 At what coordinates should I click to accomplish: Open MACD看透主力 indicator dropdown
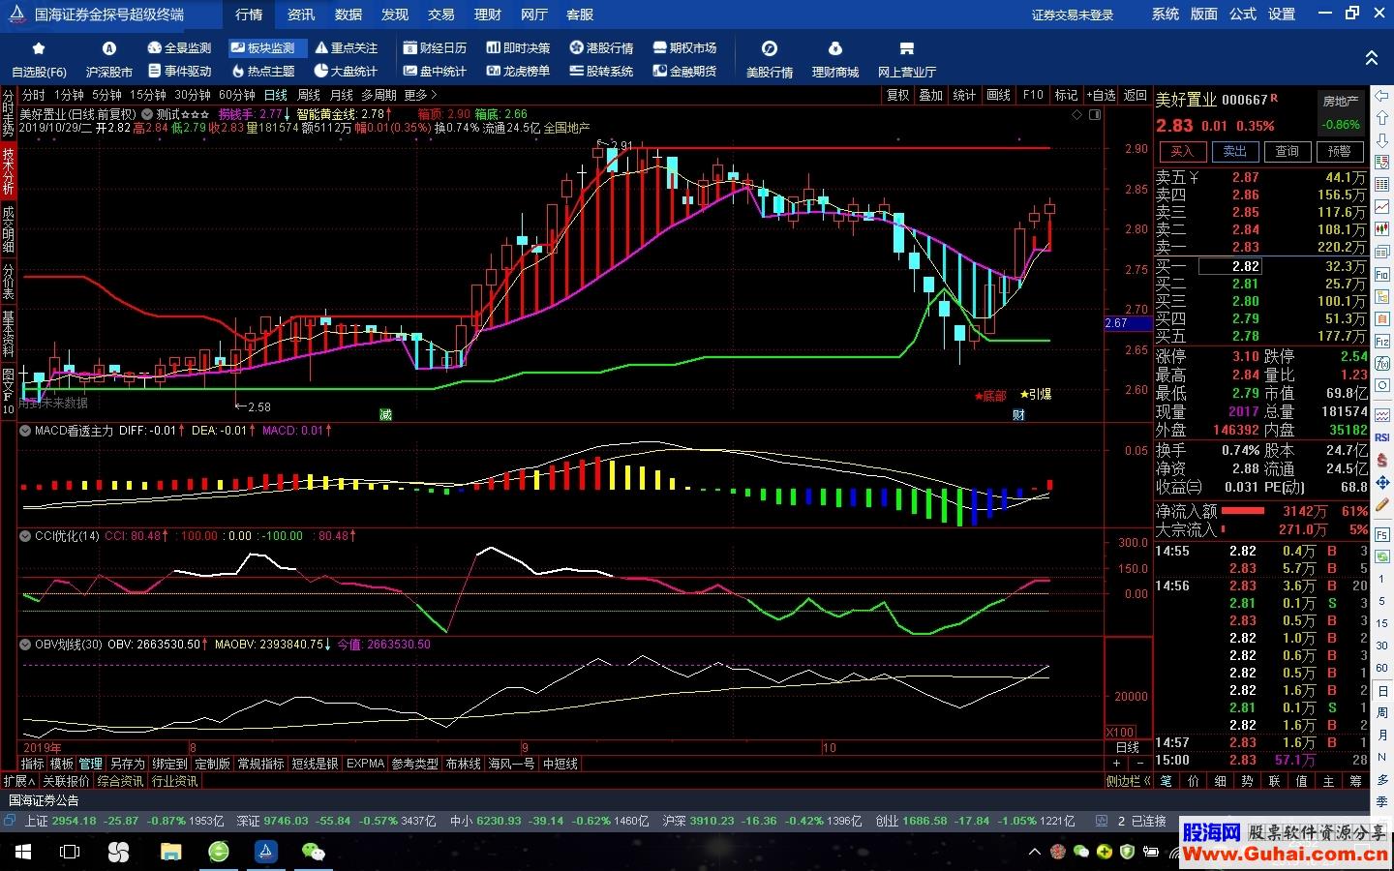[25, 431]
